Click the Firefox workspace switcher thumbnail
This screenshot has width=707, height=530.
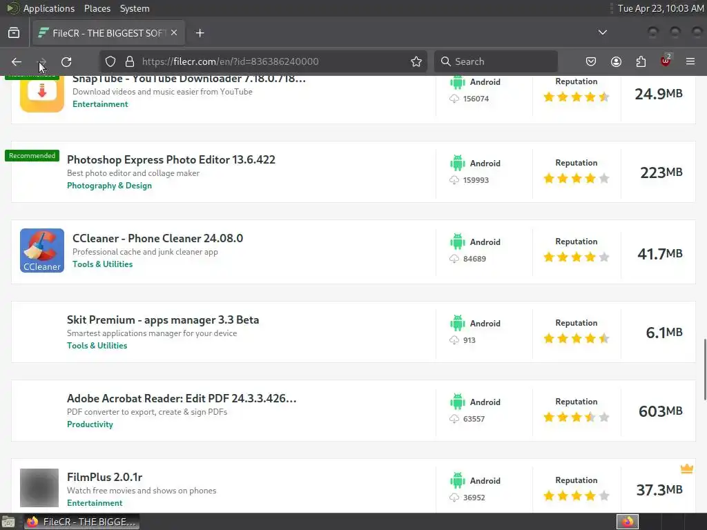628,522
